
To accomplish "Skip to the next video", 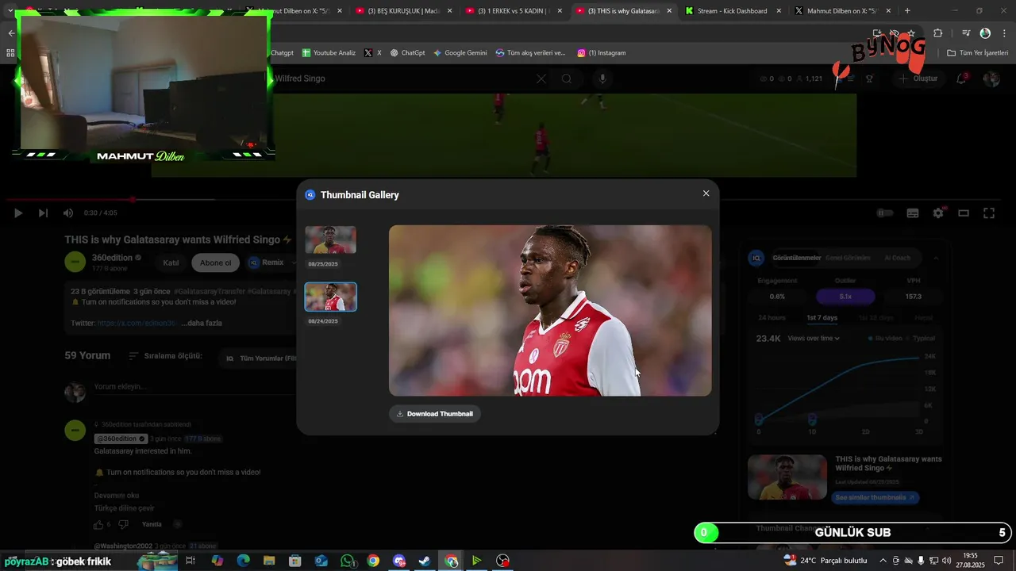I will pos(43,213).
